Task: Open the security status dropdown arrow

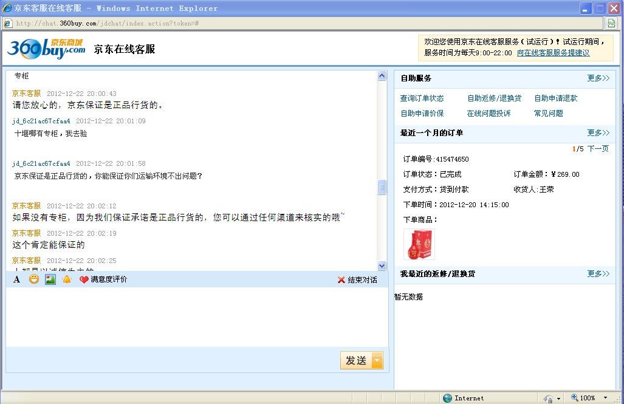Action: (559, 399)
